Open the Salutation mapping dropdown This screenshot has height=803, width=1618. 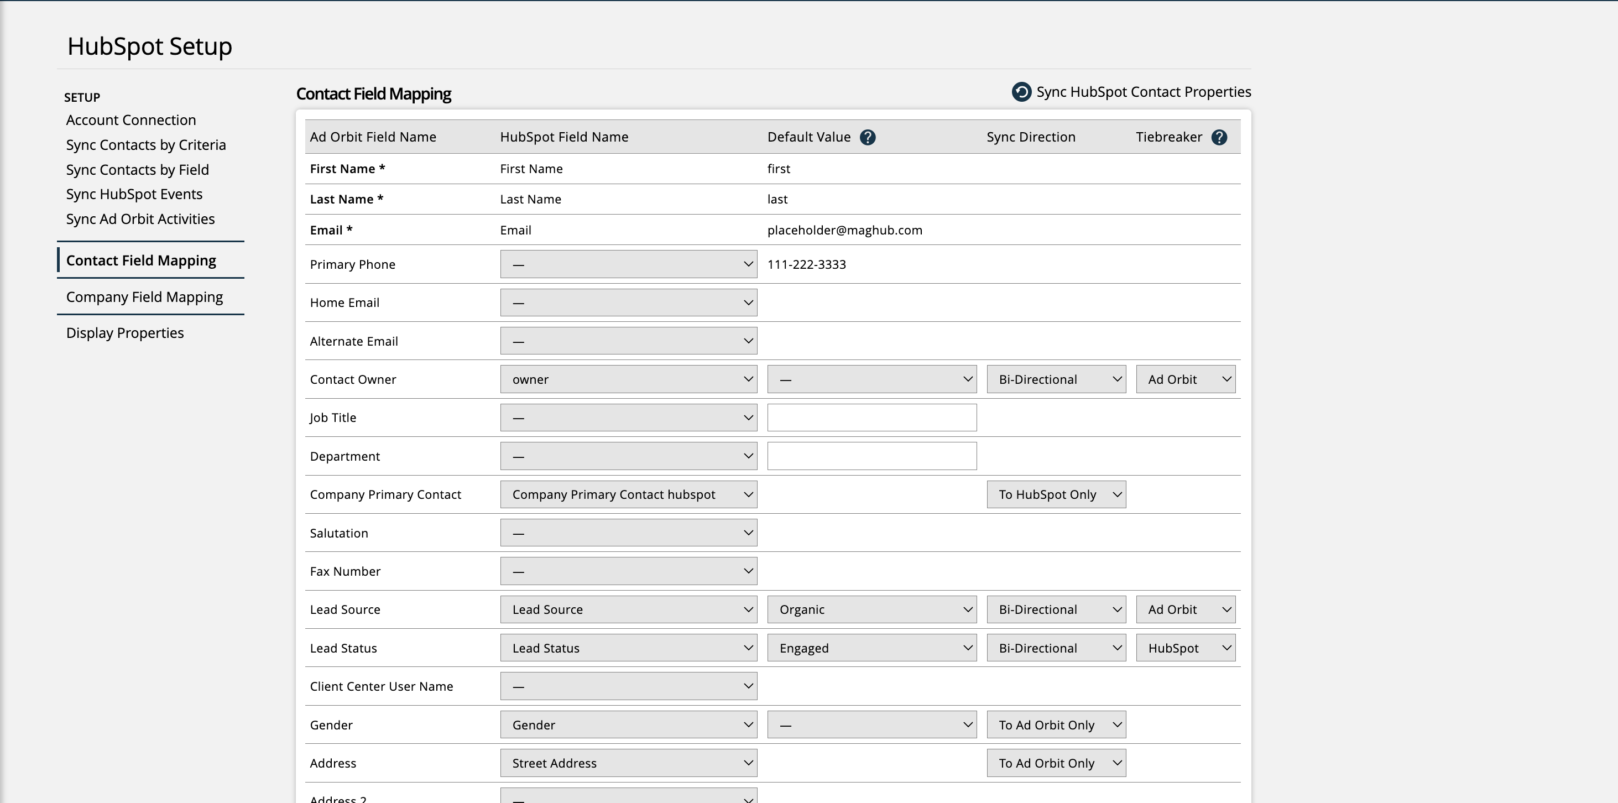[628, 532]
